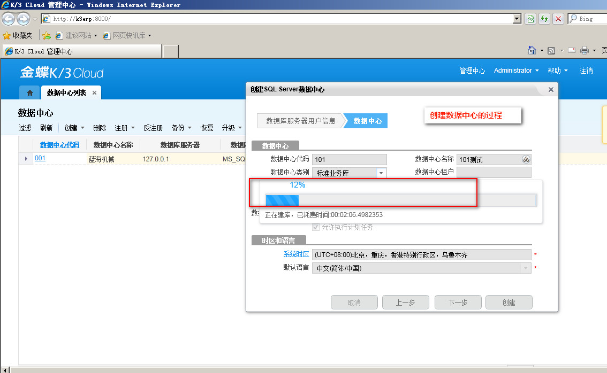This screenshot has height=373, width=607.
Task: Click the multilingual icon in 数据中心名称 field
Action: (x=526, y=160)
